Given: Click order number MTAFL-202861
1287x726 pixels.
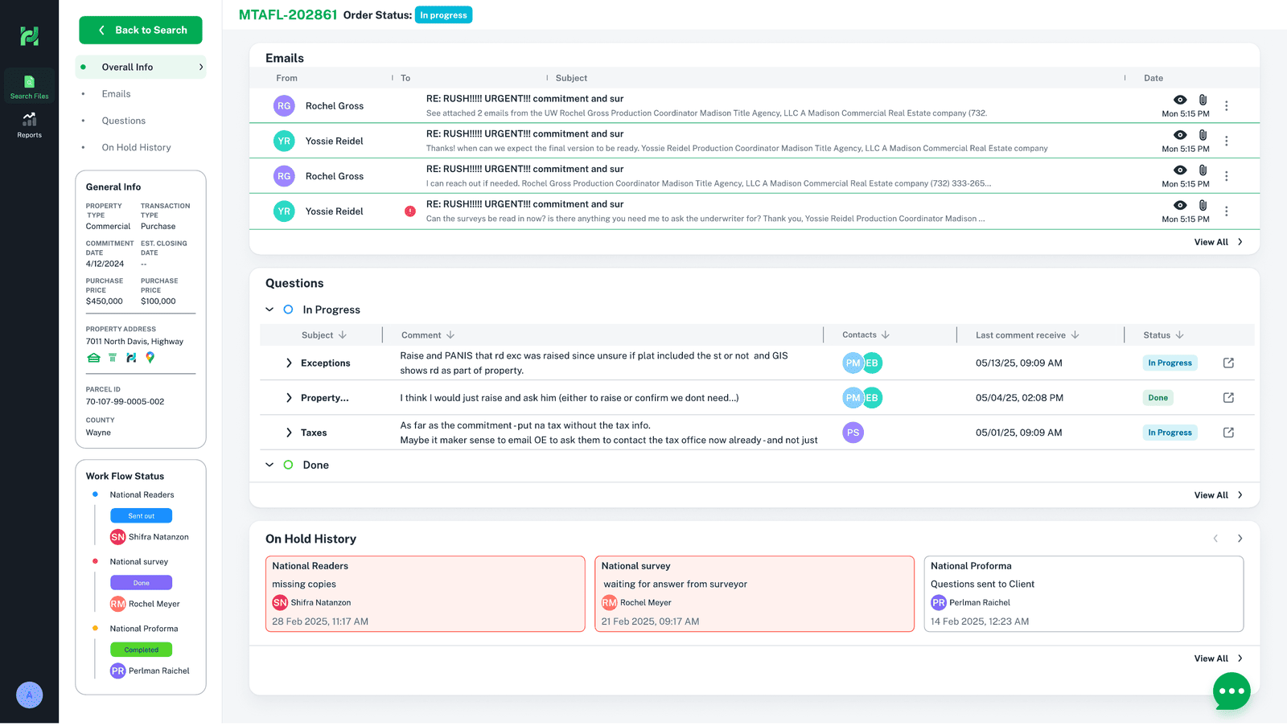Looking at the screenshot, I should [x=288, y=14].
